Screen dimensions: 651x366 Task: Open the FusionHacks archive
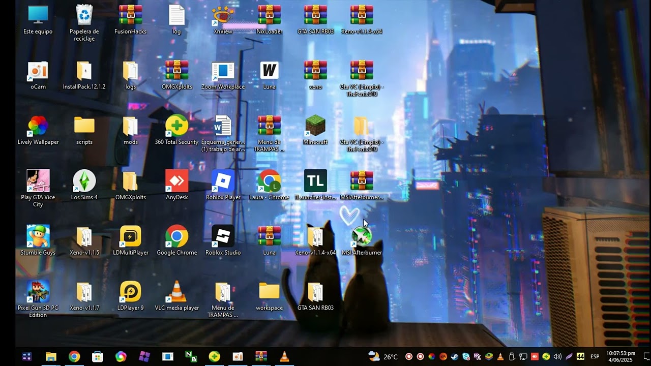pyautogui.click(x=131, y=19)
